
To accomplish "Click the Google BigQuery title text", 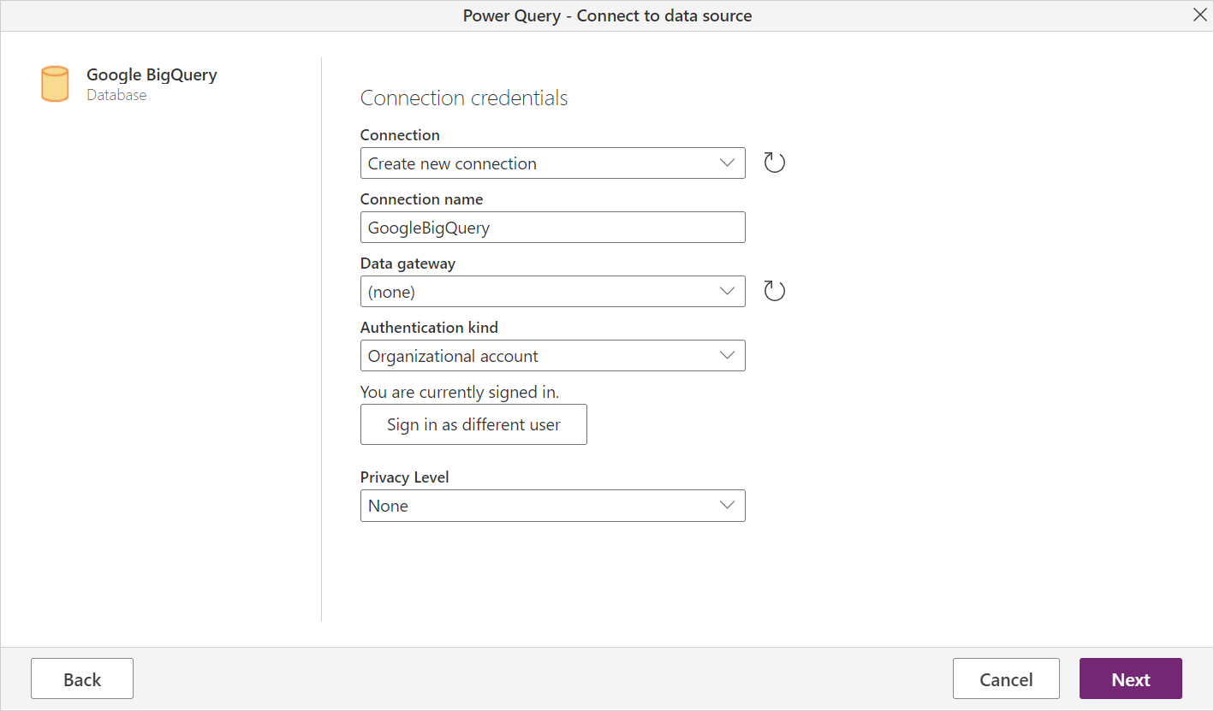I will 152,74.
